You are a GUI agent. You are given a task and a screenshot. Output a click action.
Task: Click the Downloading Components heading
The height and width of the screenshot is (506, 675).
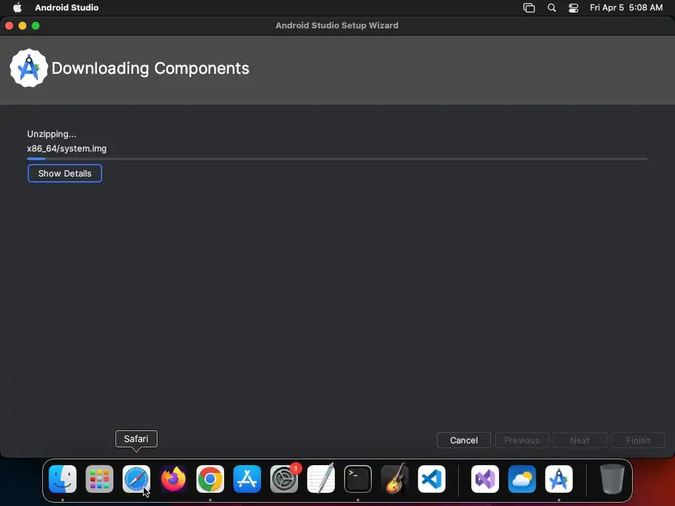[x=150, y=68]
